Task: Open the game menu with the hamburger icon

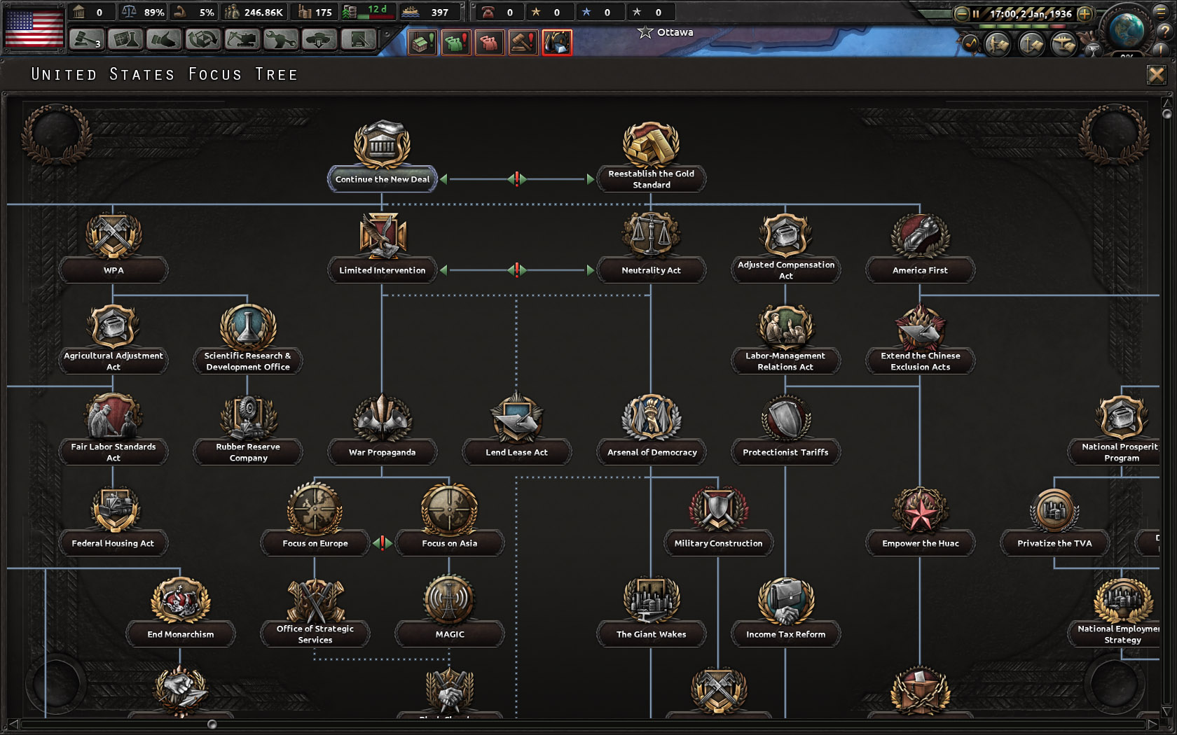Action: point(1161,13)
